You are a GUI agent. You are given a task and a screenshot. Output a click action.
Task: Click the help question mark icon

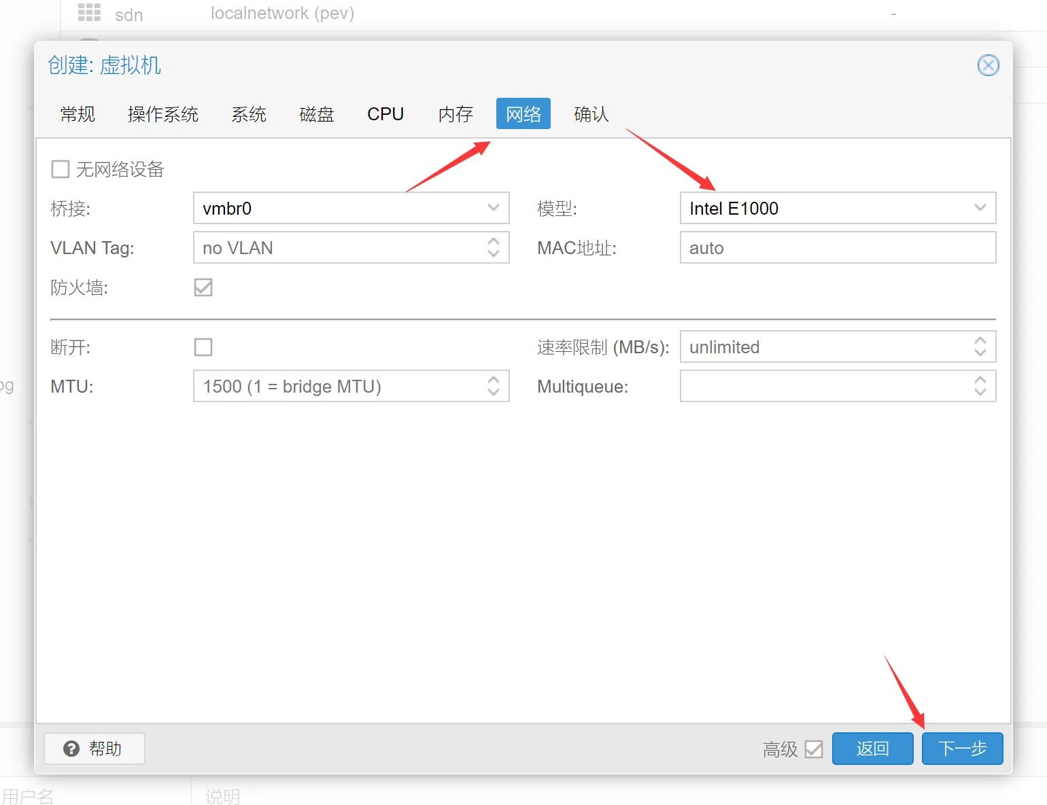point(71,749)
